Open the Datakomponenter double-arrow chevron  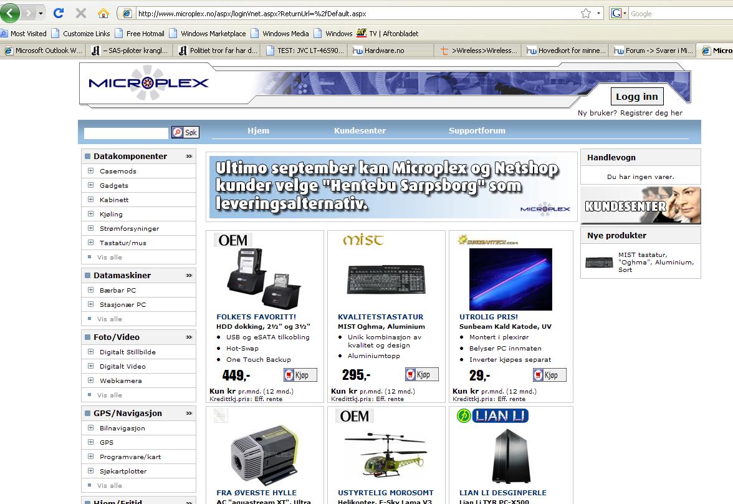189,157
